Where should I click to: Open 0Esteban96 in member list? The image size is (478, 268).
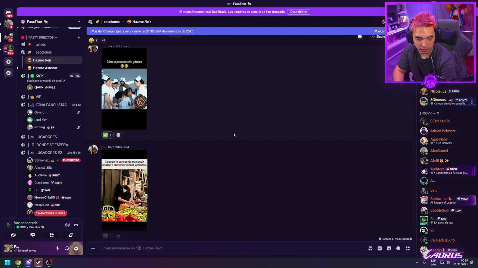[440, 121]
